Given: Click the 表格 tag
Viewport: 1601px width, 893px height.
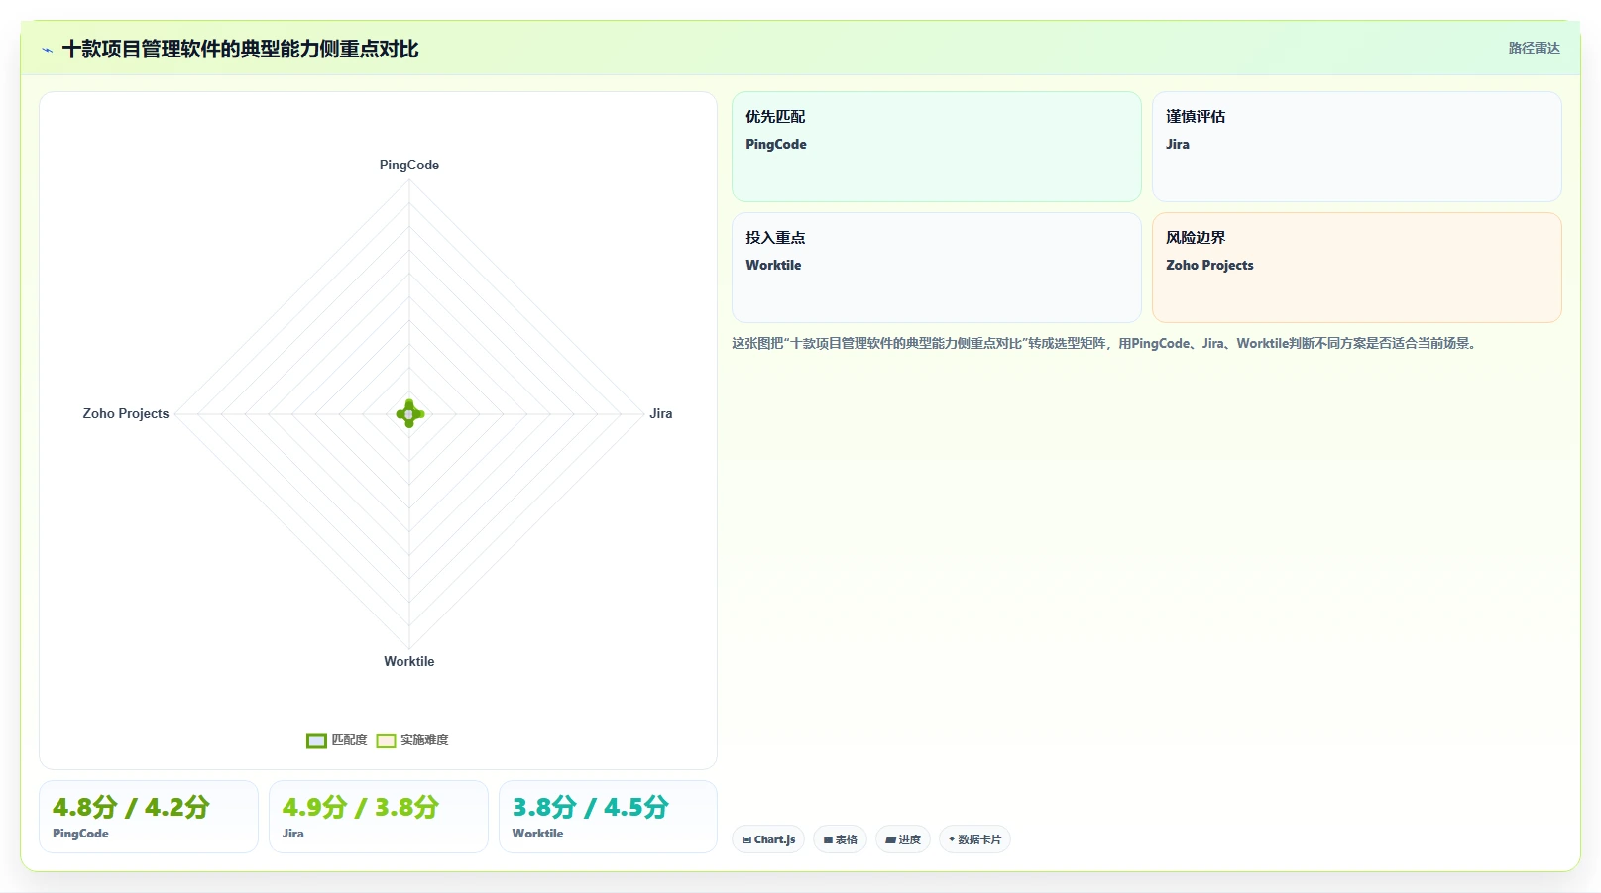Looking at the screenshot, I should click(840, 839).
